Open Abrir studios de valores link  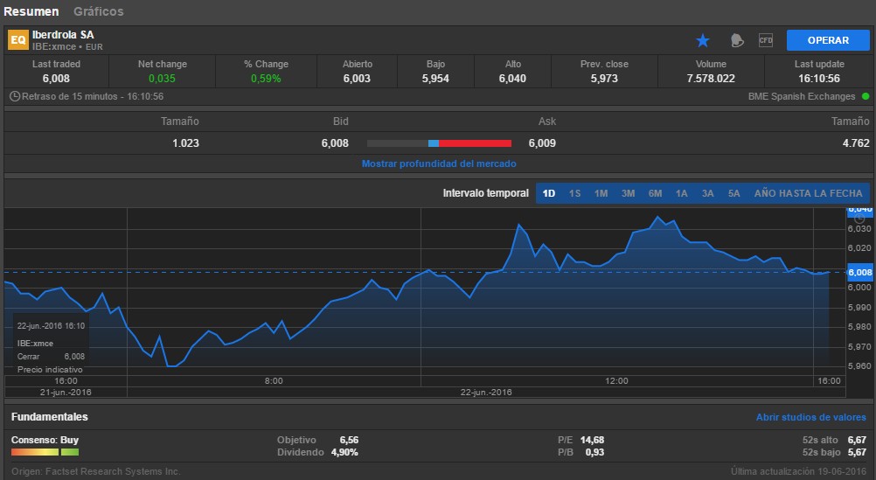coord(810,417)
